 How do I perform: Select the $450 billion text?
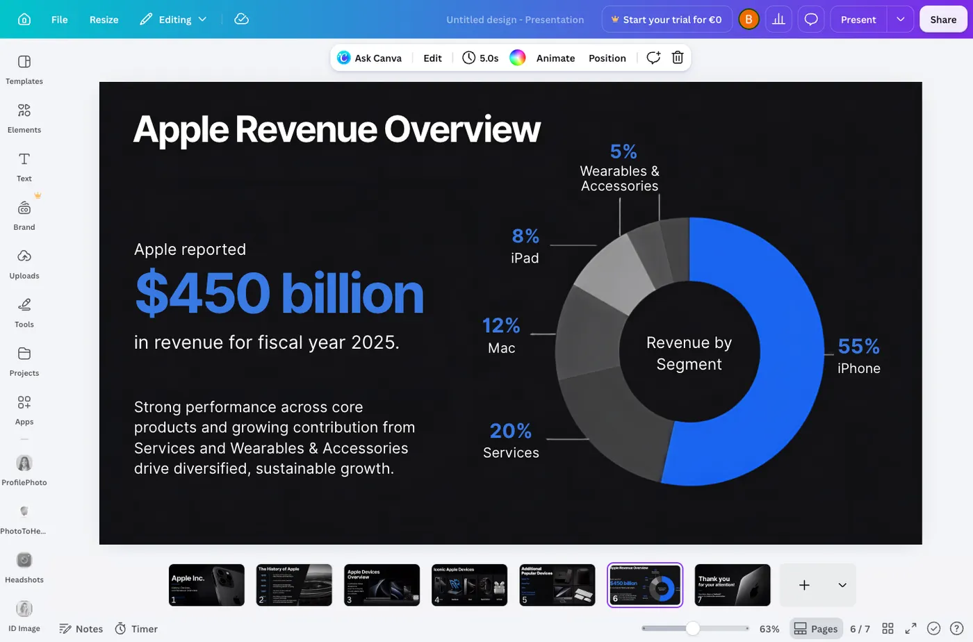pos(279,293)
